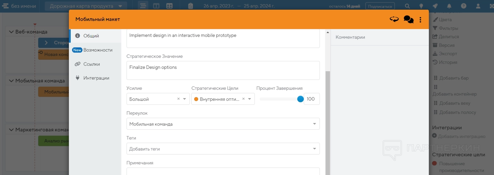494x175 pixels.
Task: Open the user profile icon
Action: [478, 6]
